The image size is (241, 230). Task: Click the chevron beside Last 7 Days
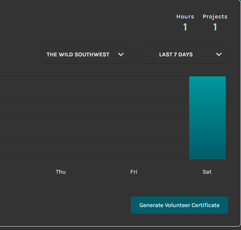pyautogui.click(x=219, y=54)
